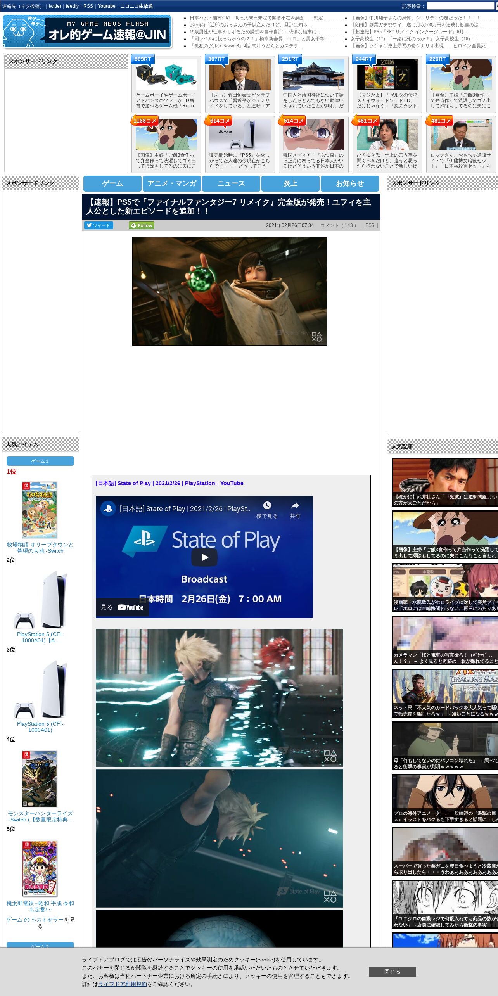This screenshot has height=996, width=498.
Task: Click the watch later clock icon
Action: [267, 505]
